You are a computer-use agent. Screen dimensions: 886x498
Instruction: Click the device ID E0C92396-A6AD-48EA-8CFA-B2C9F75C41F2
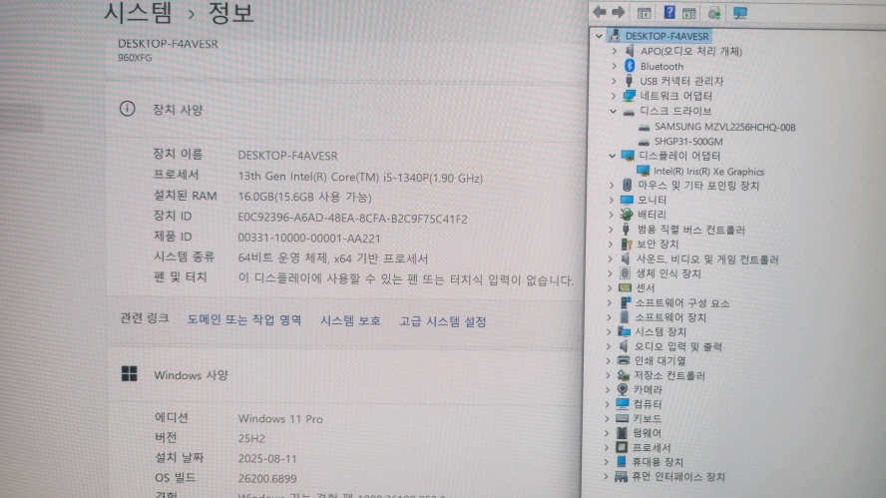pyautogui.click(x=352, y=219)
